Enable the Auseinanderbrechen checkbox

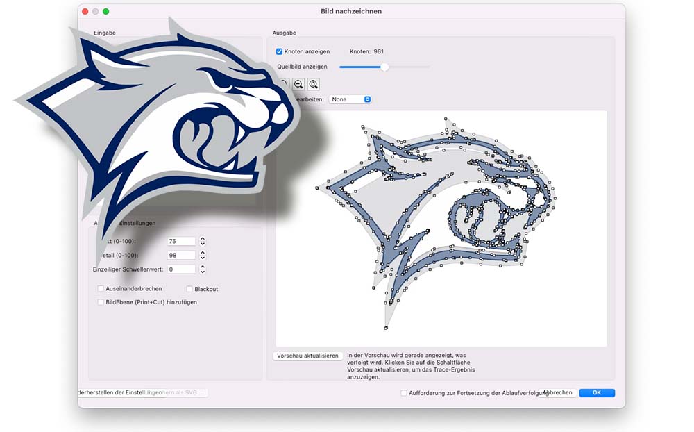[101, 288]
